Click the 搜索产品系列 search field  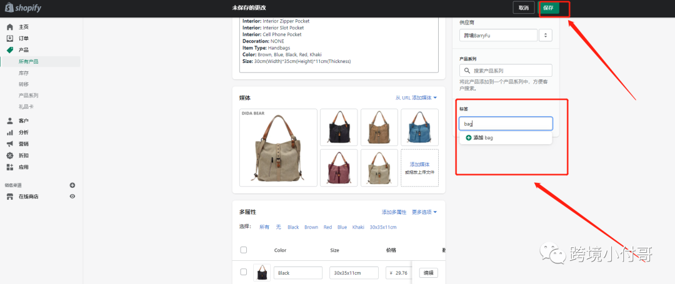(x=506, y=71)
